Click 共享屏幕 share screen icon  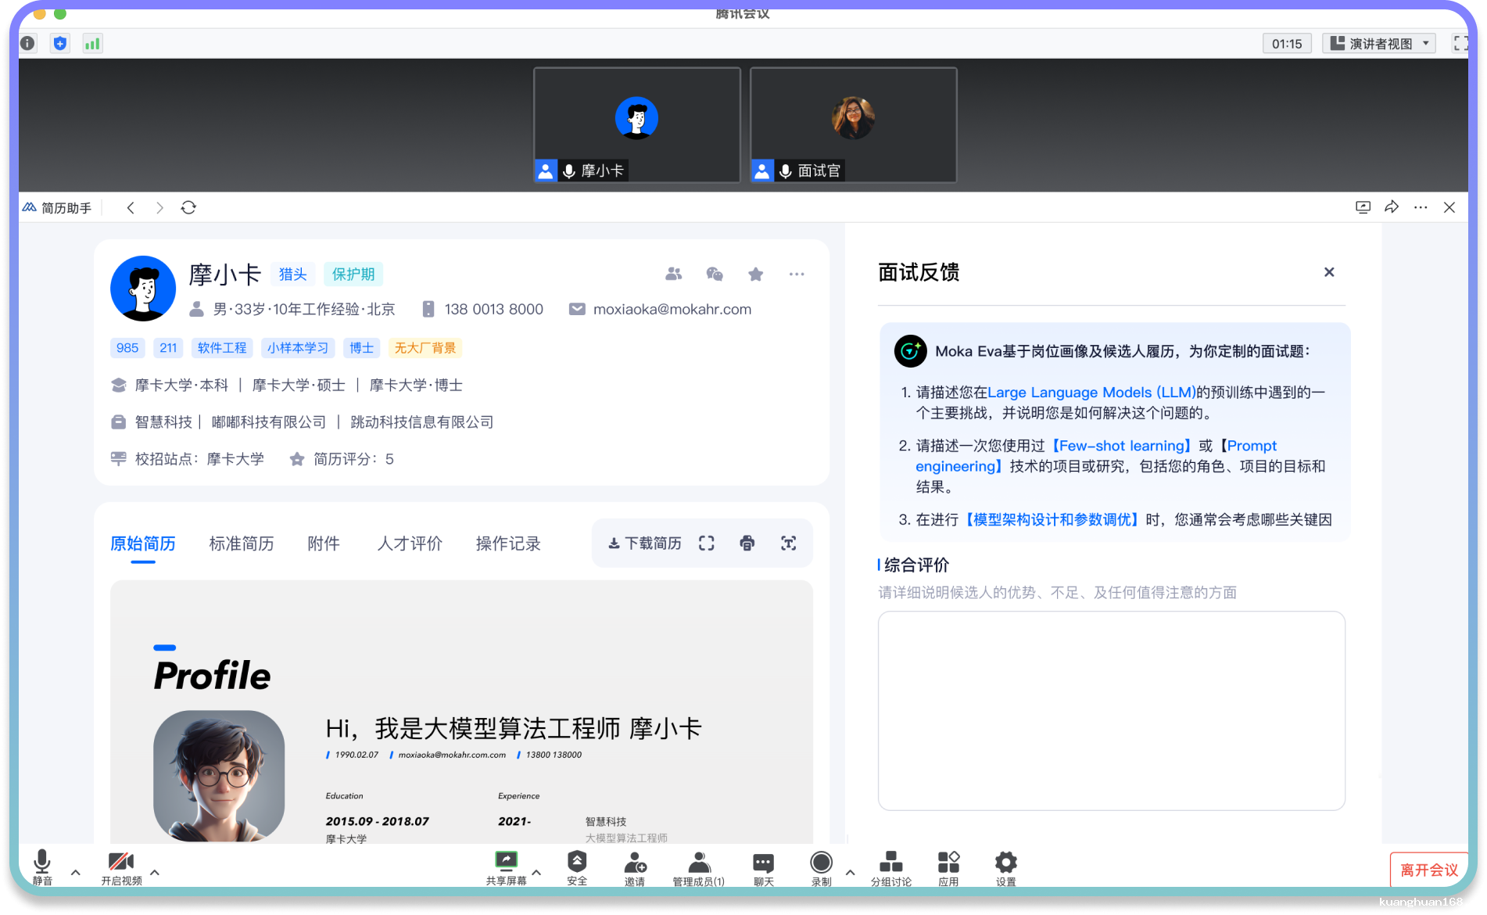pos(507,868)
